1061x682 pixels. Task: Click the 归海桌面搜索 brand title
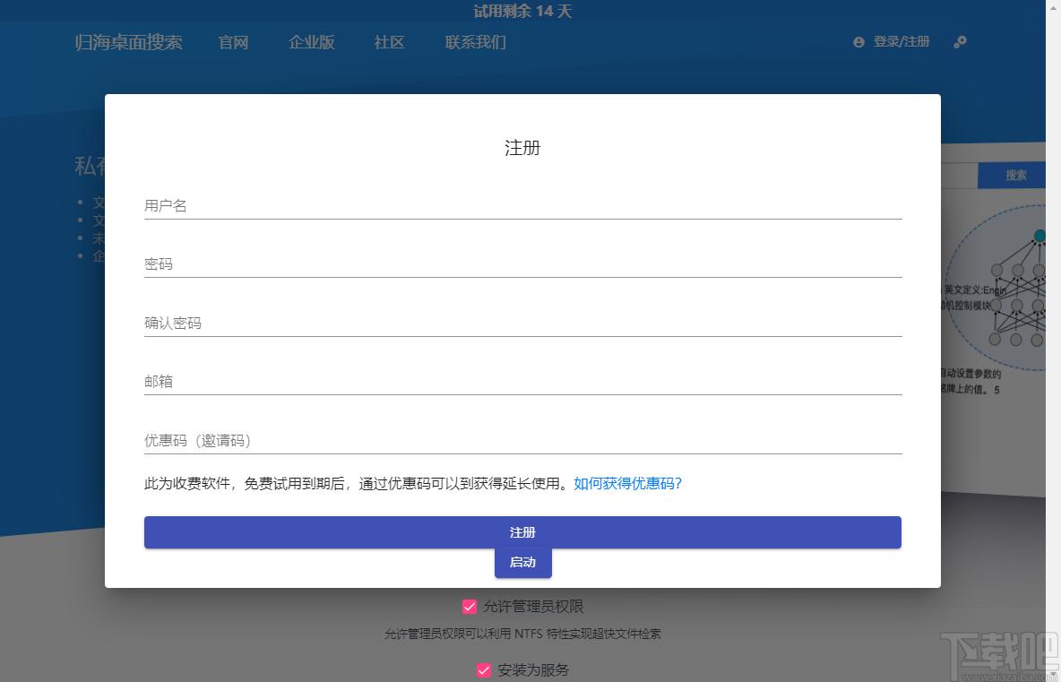tap(128, 42)
